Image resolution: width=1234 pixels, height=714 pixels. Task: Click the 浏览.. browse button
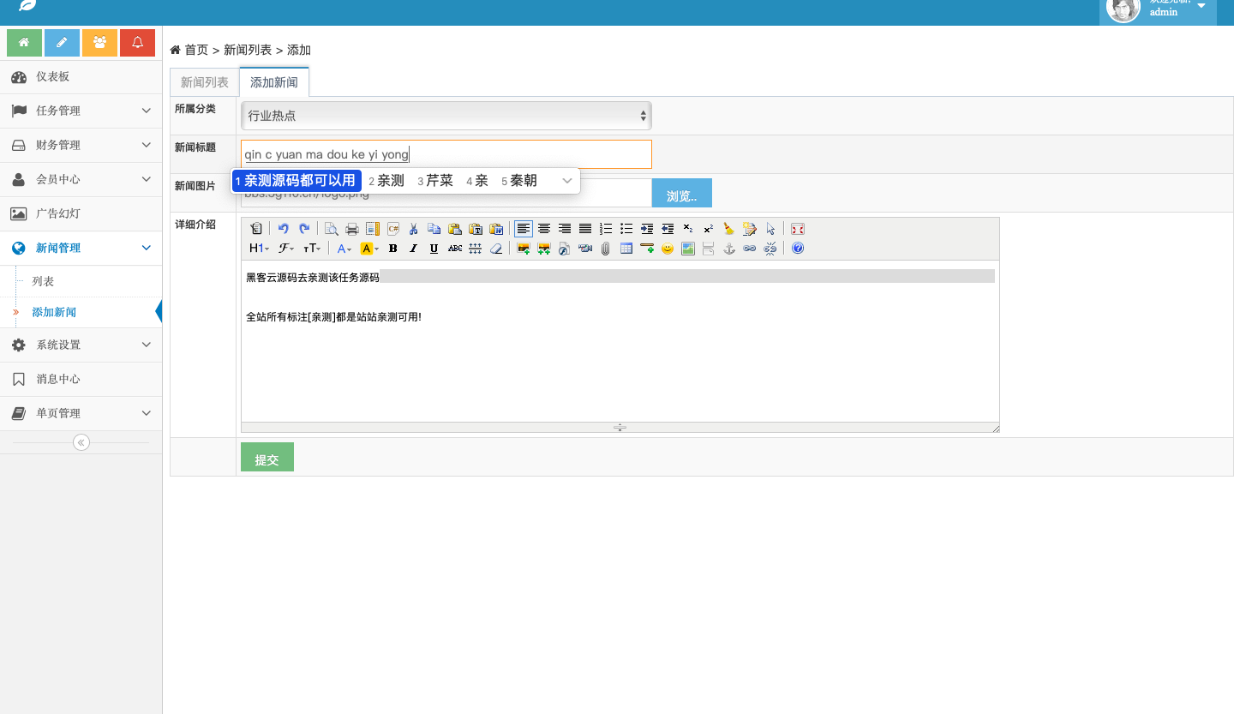pos(681,195)
